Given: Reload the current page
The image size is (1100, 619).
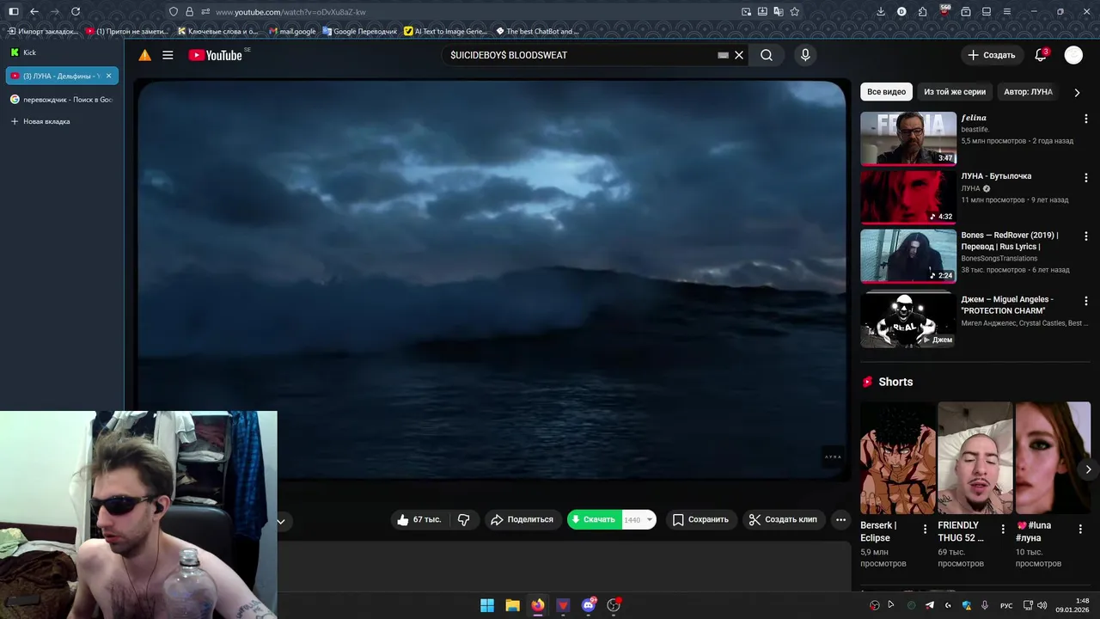Looking at the screenshot, I should click(76, 12).
